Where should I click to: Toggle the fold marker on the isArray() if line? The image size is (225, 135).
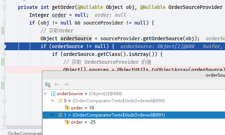point(5,54)
